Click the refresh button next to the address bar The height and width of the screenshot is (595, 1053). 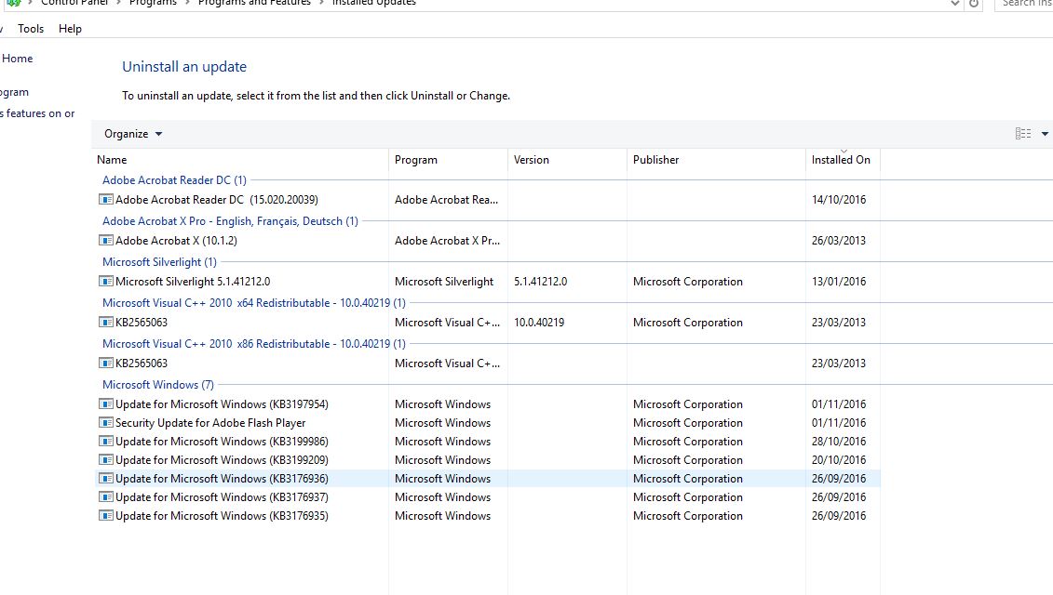point(974,4)
